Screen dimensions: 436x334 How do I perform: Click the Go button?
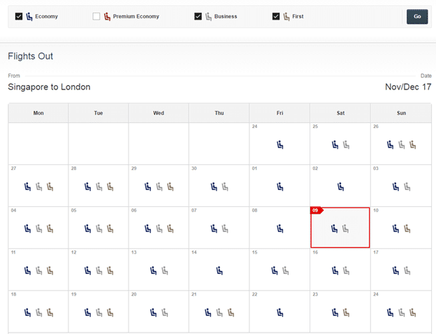pos(417,17)
